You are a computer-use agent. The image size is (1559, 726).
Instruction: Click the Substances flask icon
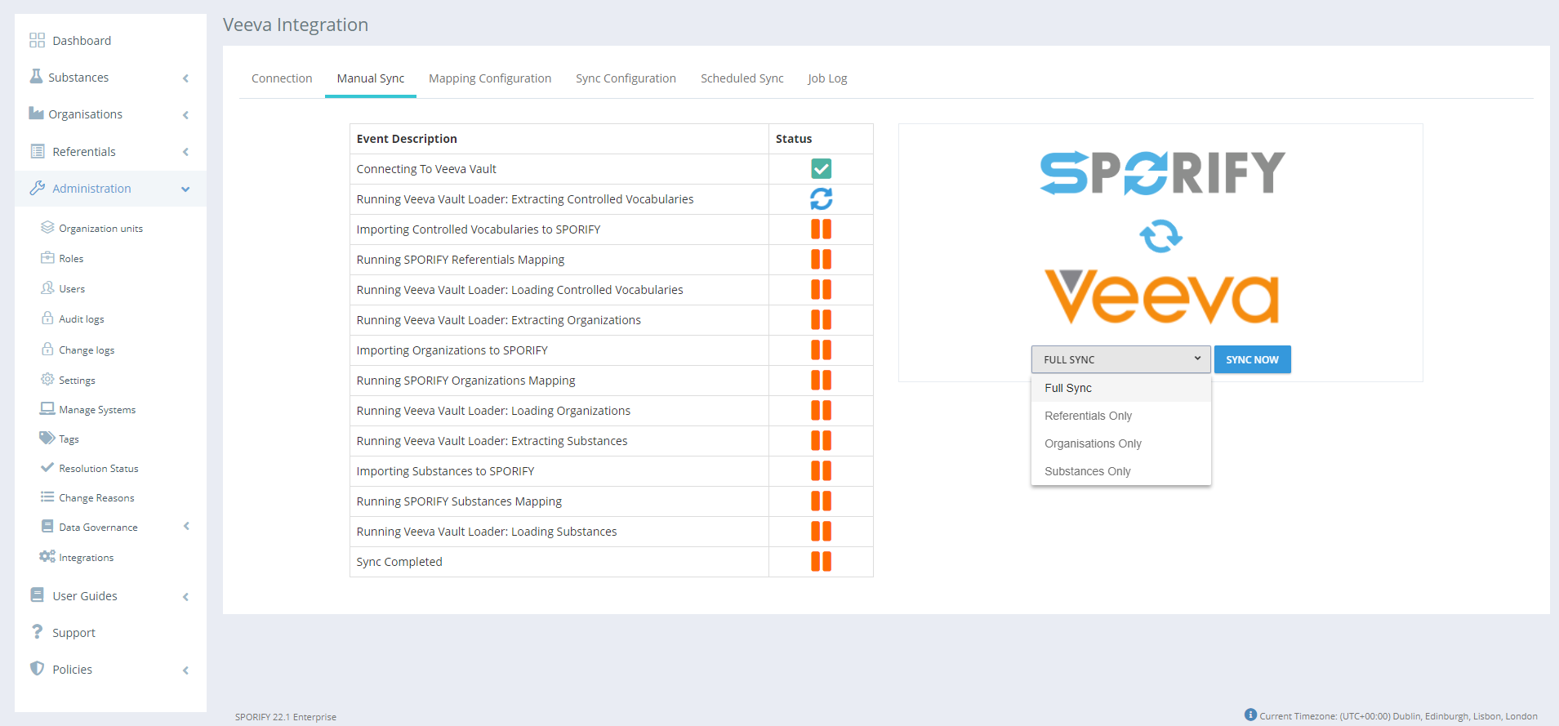pos(36,77)
